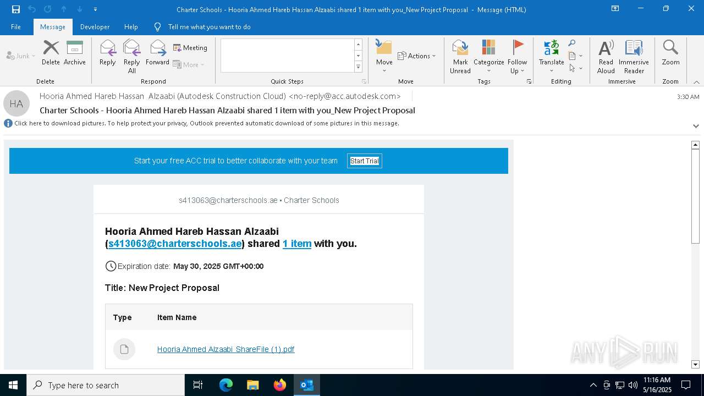Open the Related items dropdown
The width and height of the screenshot is (704, 396).
click(575, 56)
